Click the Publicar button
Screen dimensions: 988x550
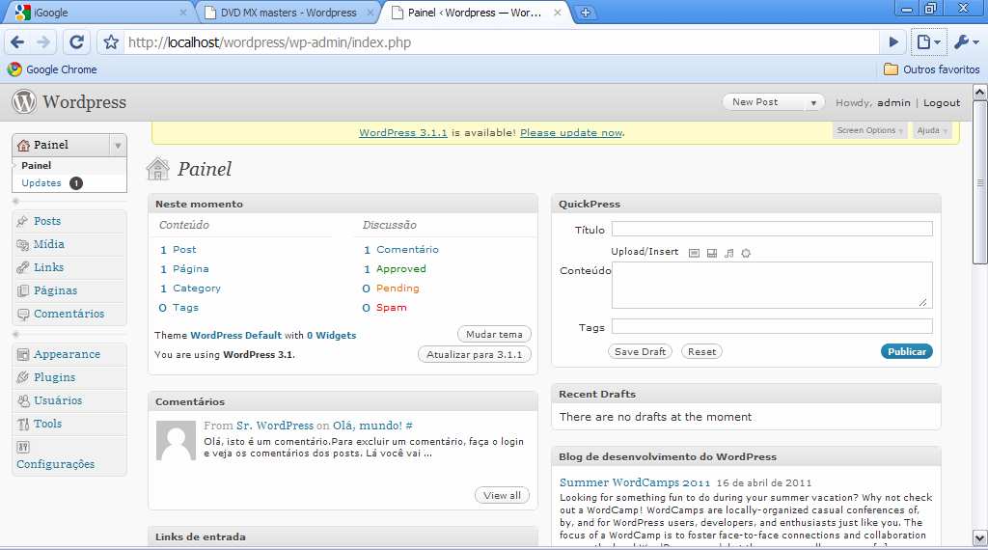906,351
